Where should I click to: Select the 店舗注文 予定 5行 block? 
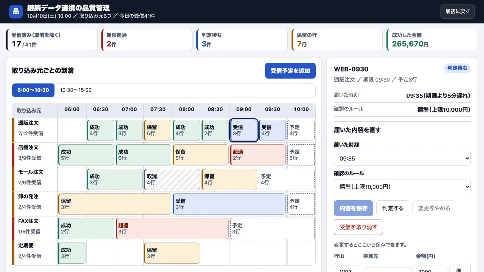tap(301, 155)
